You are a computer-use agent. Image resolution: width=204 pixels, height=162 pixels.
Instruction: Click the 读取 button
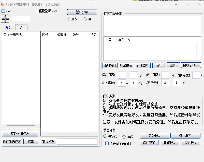[31, 142]
